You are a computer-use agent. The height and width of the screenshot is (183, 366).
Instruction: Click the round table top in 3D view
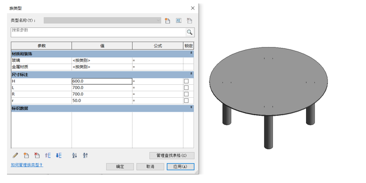point(268,81)
